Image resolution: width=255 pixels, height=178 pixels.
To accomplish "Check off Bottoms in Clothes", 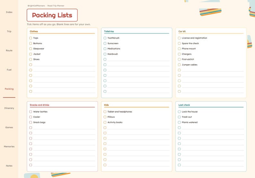I will coord(31,43).
